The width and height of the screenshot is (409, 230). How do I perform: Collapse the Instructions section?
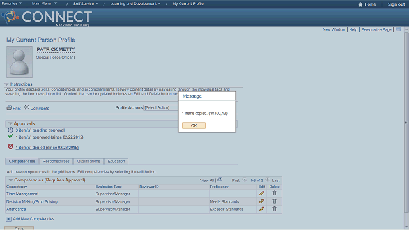coord(6,84)
